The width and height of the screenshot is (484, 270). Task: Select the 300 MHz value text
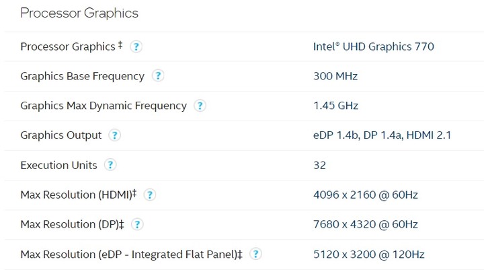click(335, 76)
